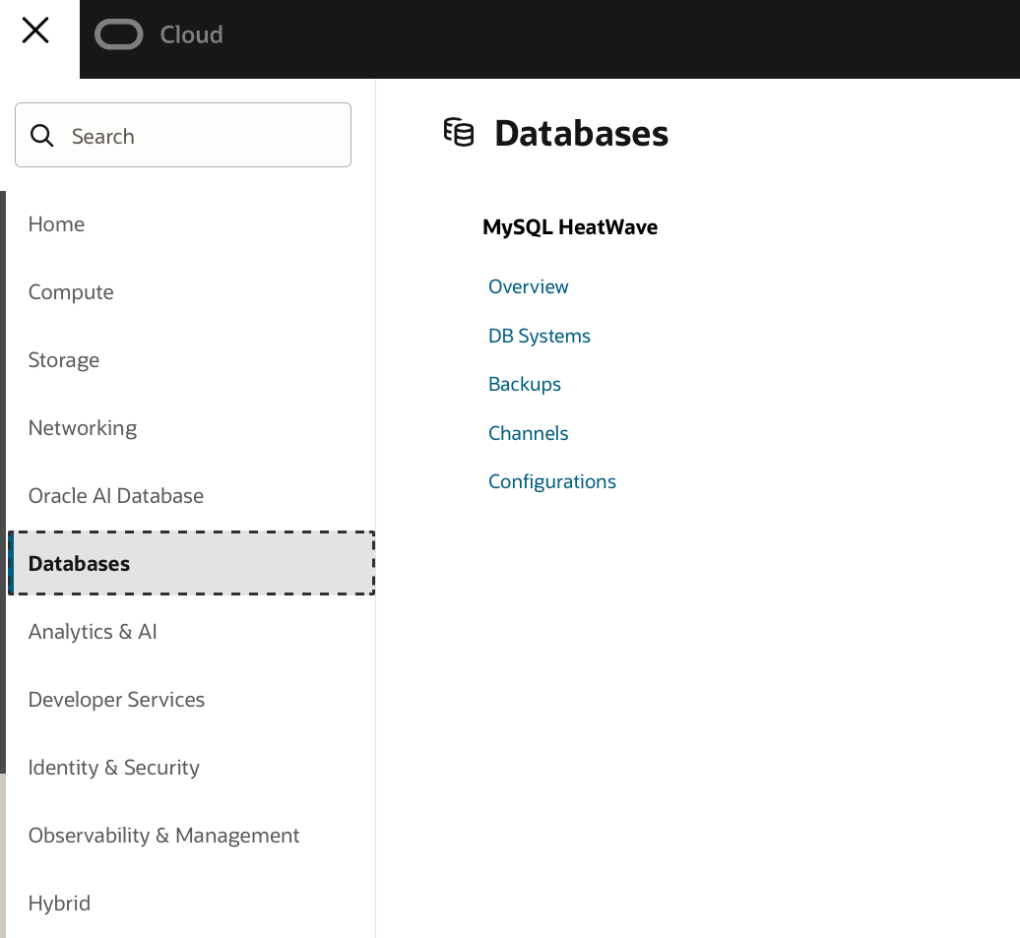
Task: Close the navigation menu with the X icon
Action: click(35, 31)
